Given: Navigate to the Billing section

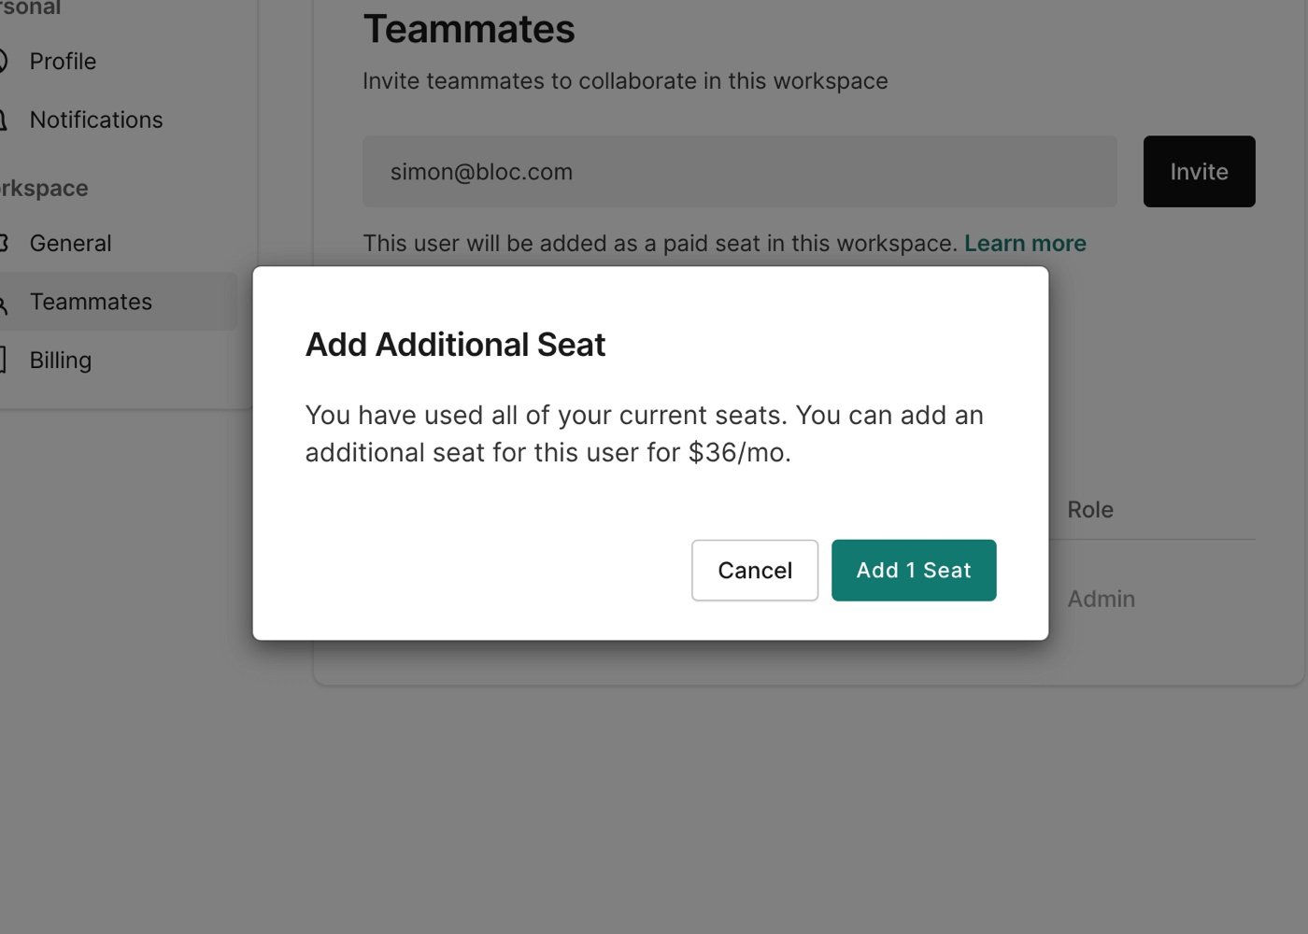Looking at the screenshot, I should pos(61,361).
